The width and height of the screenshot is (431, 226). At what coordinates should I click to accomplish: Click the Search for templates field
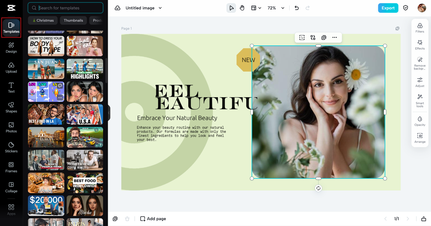click(66, 8)
